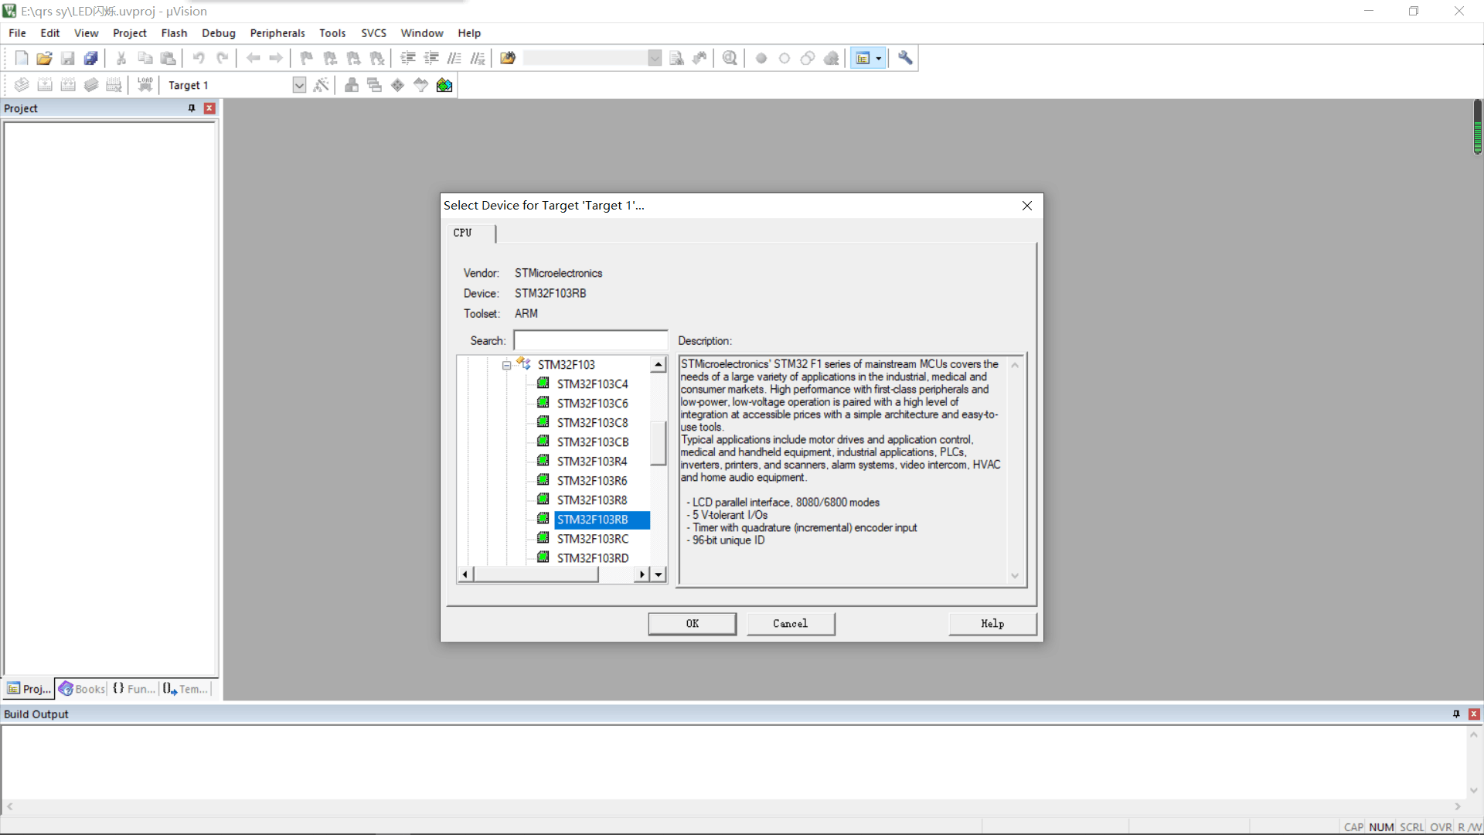This screenshot has width=1484, height=835.
Task: Open the Debug menu
Action: (219, 33)
